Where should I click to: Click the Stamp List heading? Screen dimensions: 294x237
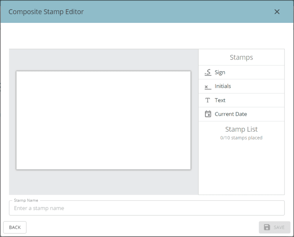[x=241, y=129]
